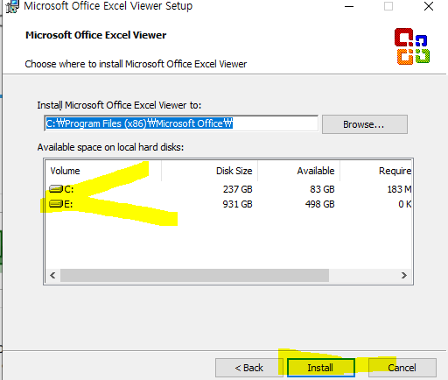This screenshot has height=380, width=448.
Task: Click the scroll left arrow in volume list
Action: (52, 275)
